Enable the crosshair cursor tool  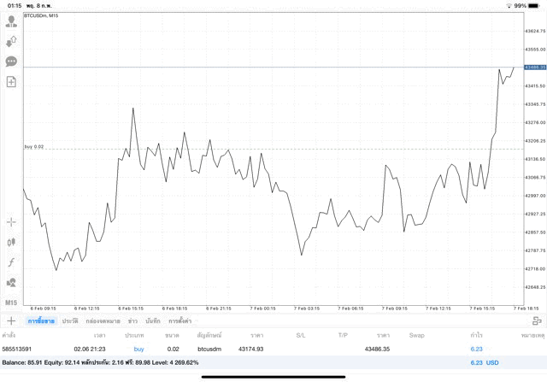pos(11,222)
